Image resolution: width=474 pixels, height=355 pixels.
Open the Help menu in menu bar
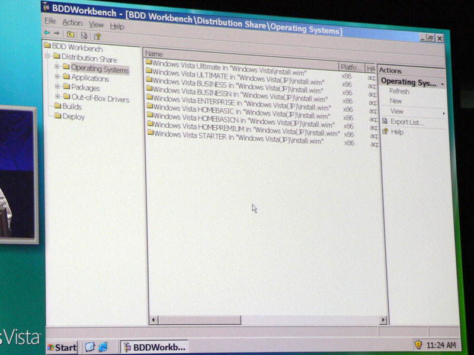tap(117, 27)
